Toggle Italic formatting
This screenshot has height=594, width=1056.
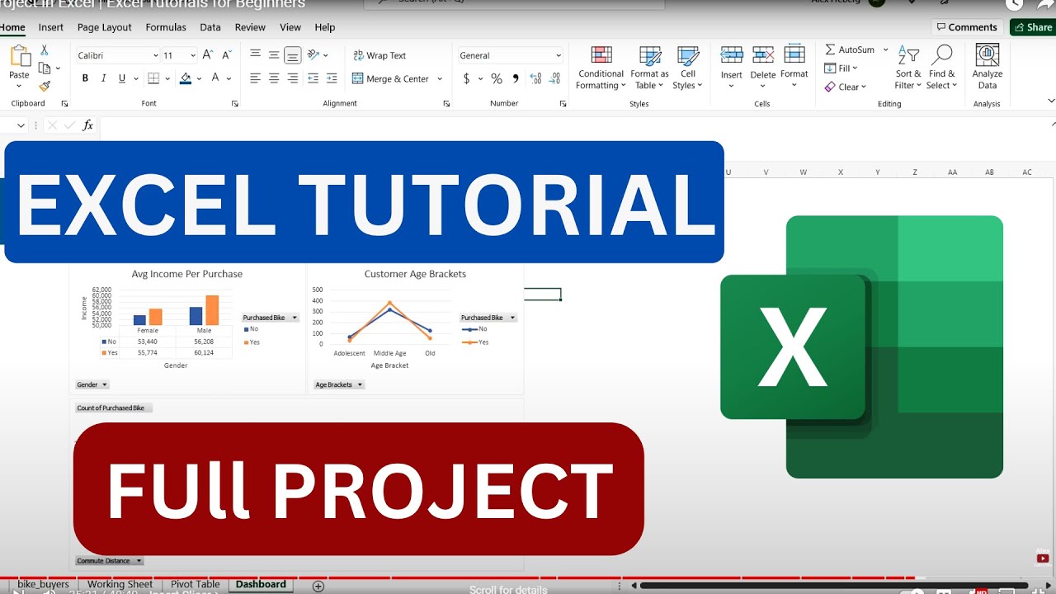click(x=103, y=78)
